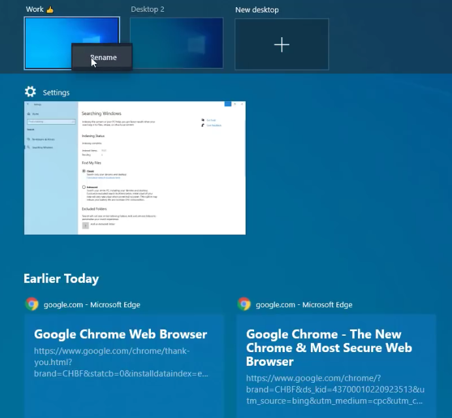Switch to the Desktop 2 thumbnail

pyautogui.click(x=177, y=43)
